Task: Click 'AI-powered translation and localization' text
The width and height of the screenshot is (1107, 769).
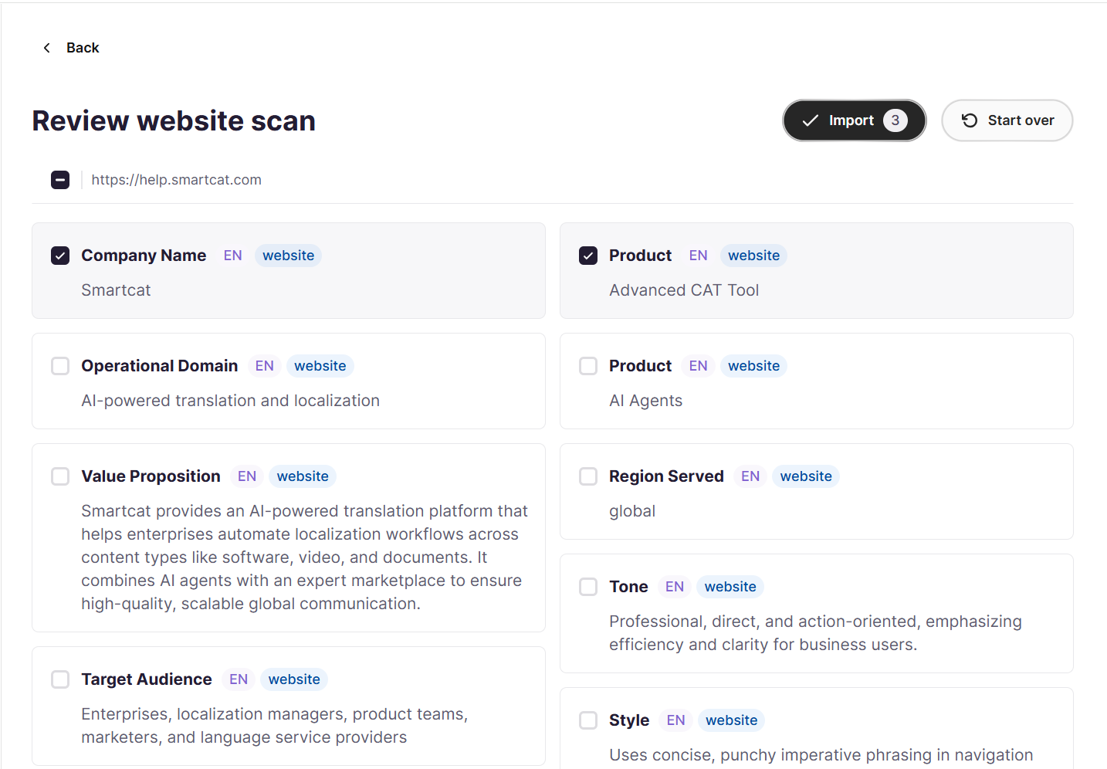Action: (x=231, y=401)
